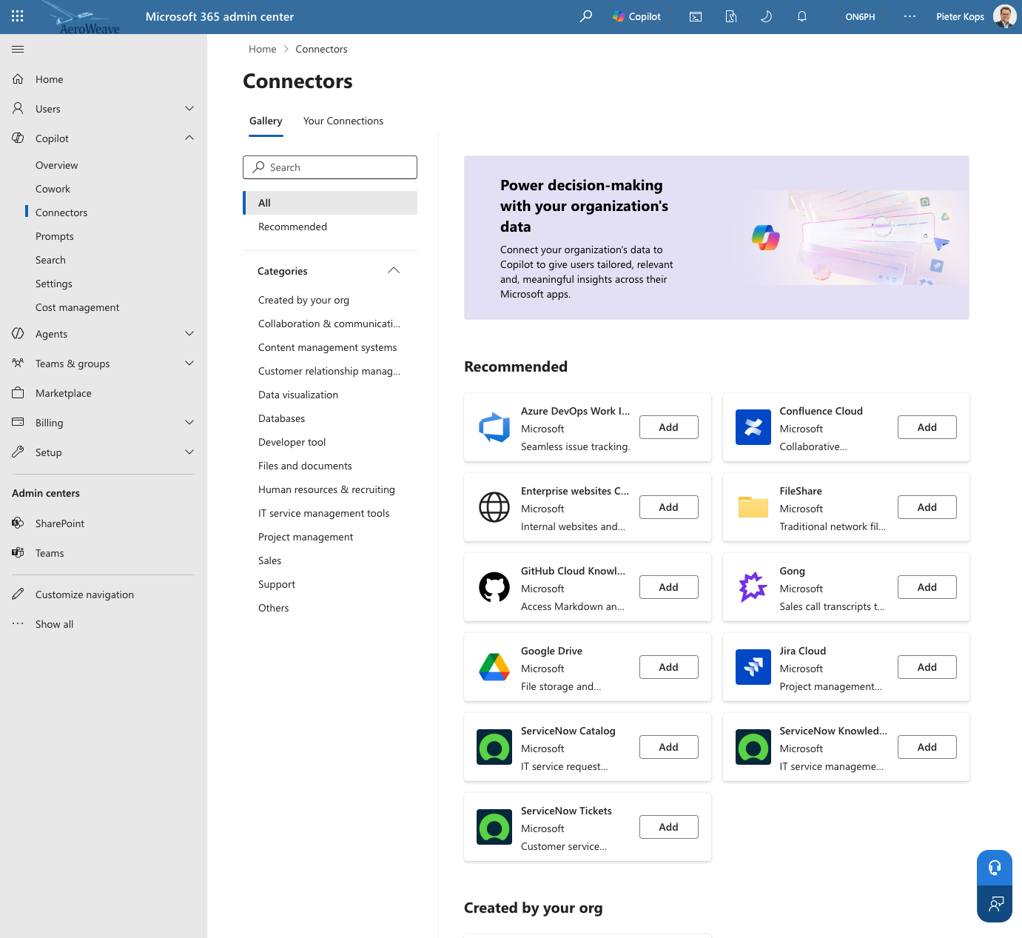Click the ON6PH tenant label

tap(860, 16)
